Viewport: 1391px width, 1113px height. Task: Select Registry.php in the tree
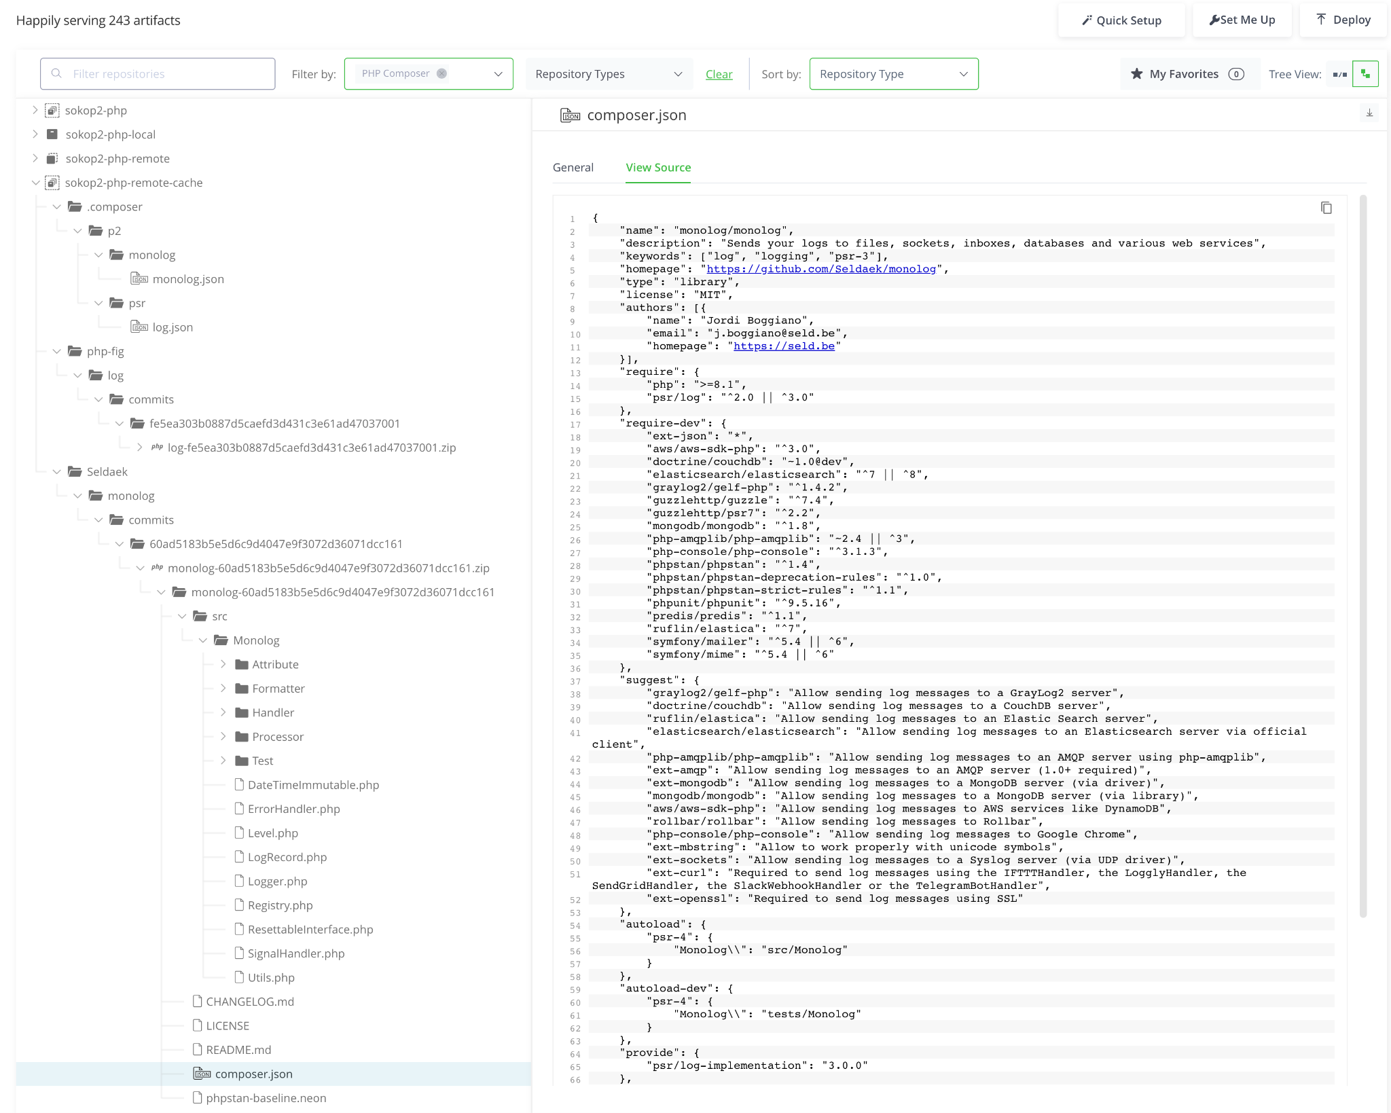click(280, 905)
